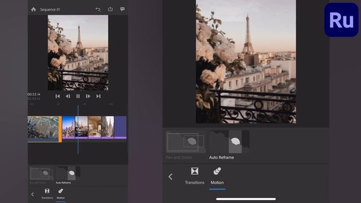The width and height of the screenshot is (361, 203).
Task: Step back one frame
Action: pos(68,96)
